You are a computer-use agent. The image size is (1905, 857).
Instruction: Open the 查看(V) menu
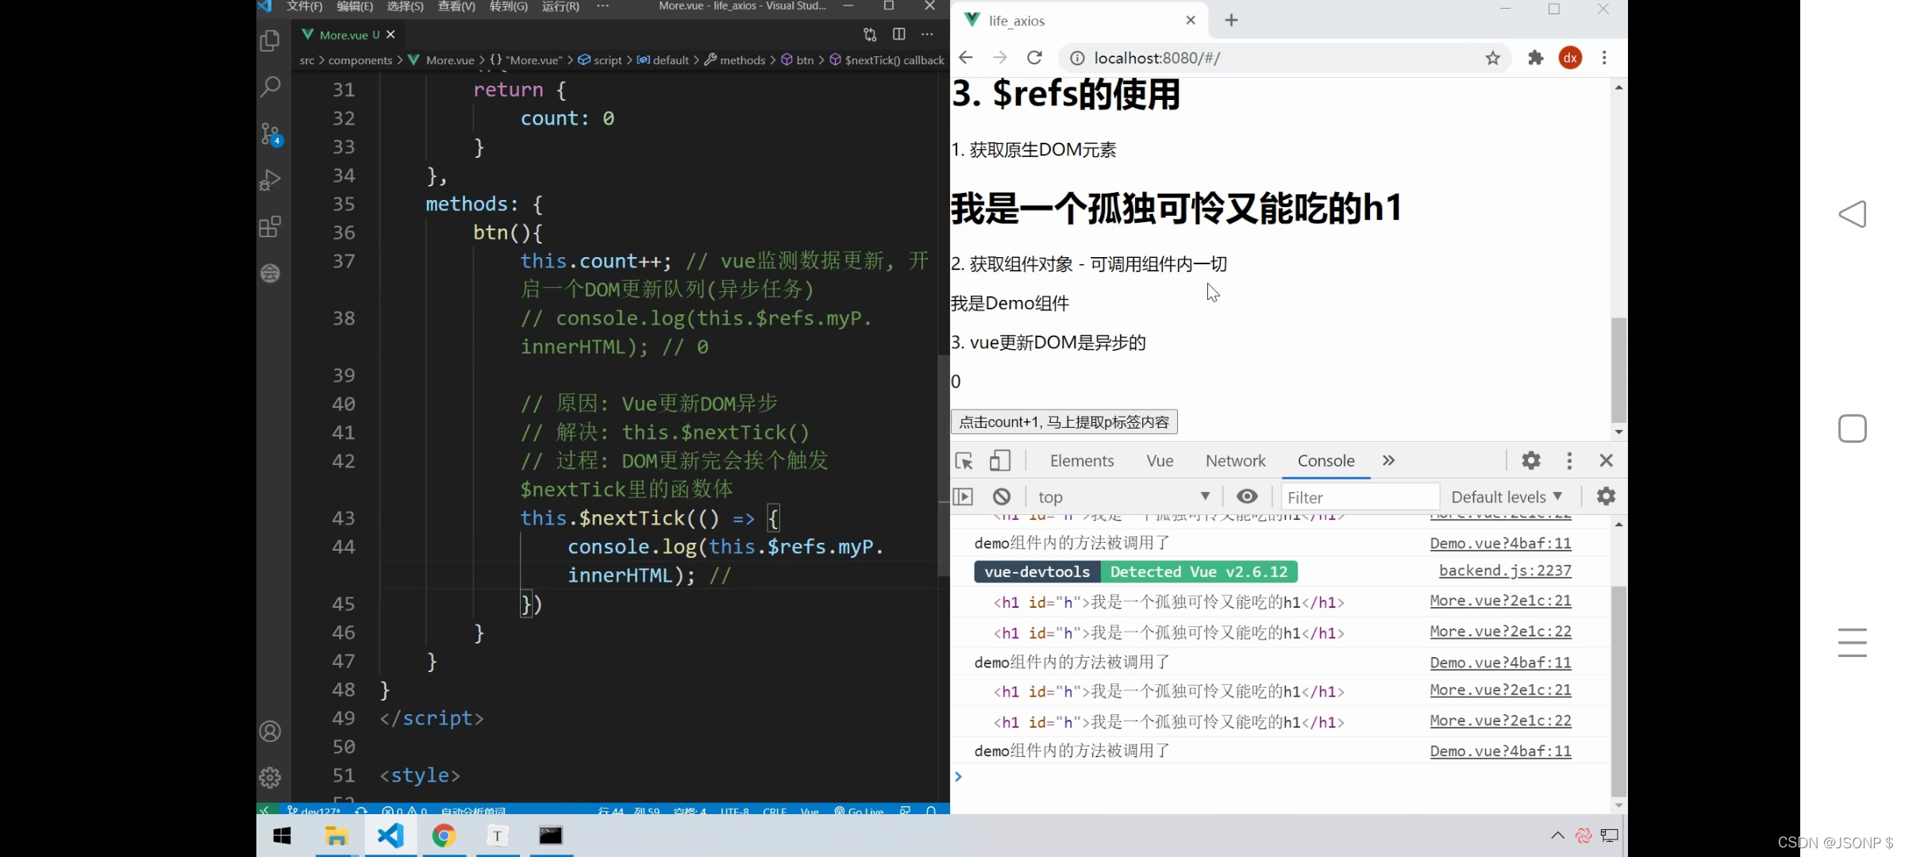click(456, 6)
